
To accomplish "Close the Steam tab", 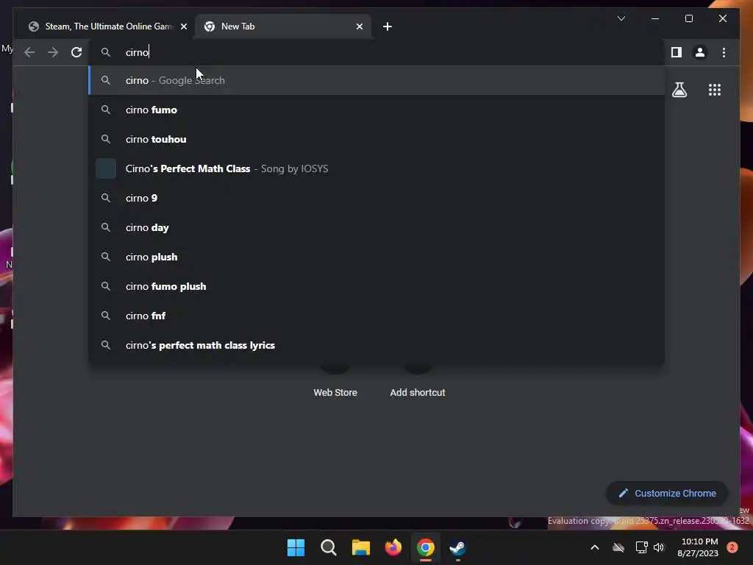I will coord(183,26).
